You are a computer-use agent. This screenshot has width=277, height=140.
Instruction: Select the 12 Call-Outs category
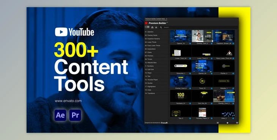tap(150, 70)
